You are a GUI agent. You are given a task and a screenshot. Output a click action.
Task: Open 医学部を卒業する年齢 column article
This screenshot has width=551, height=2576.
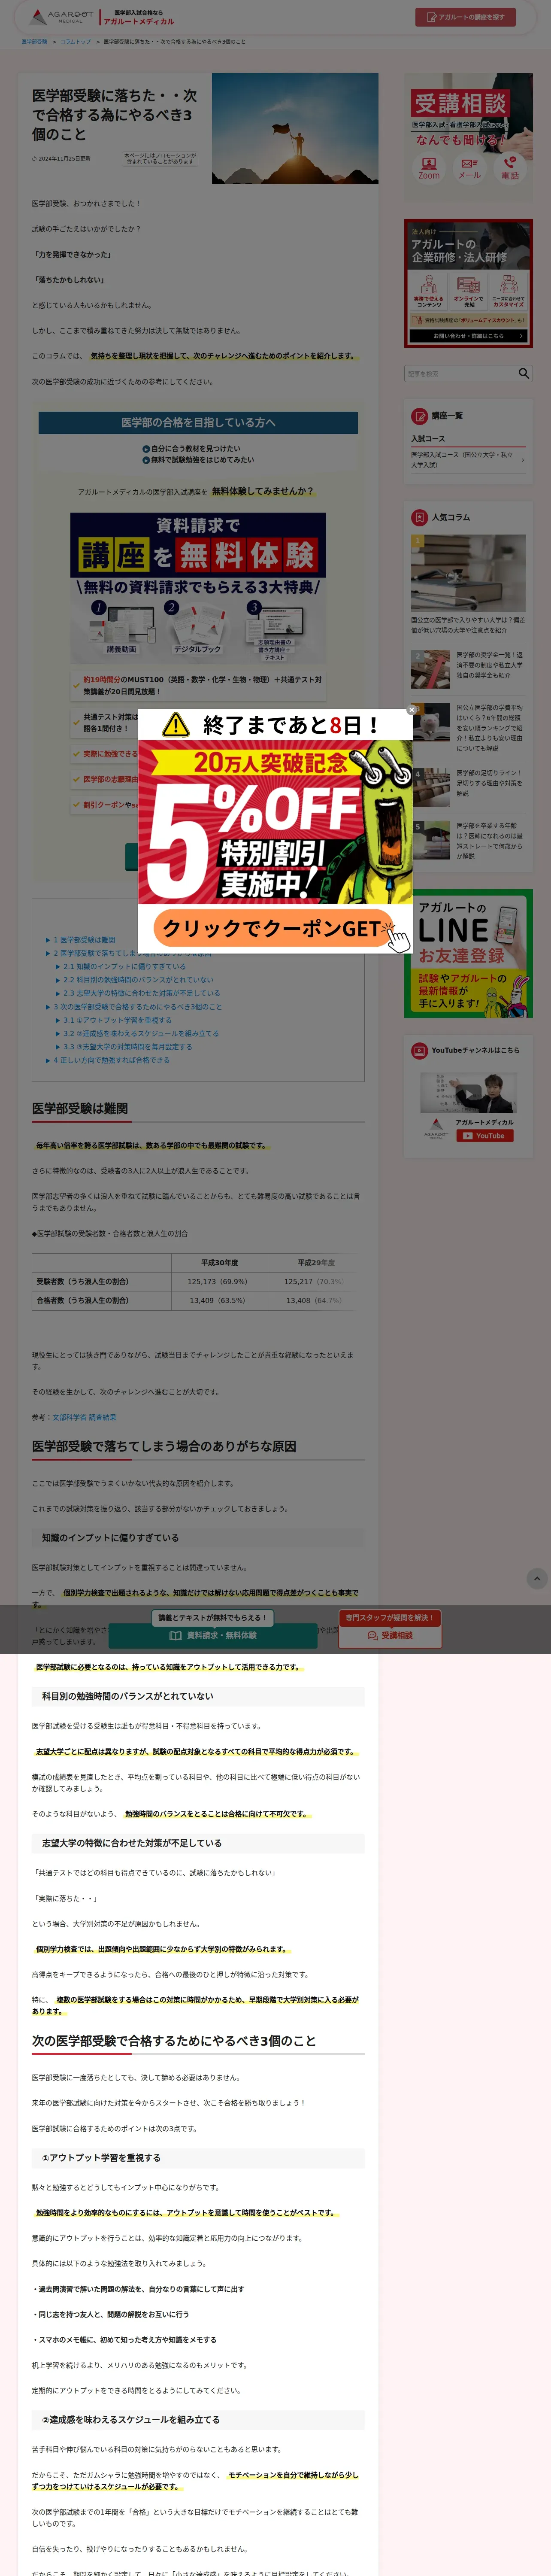click(x=468, y=840)
